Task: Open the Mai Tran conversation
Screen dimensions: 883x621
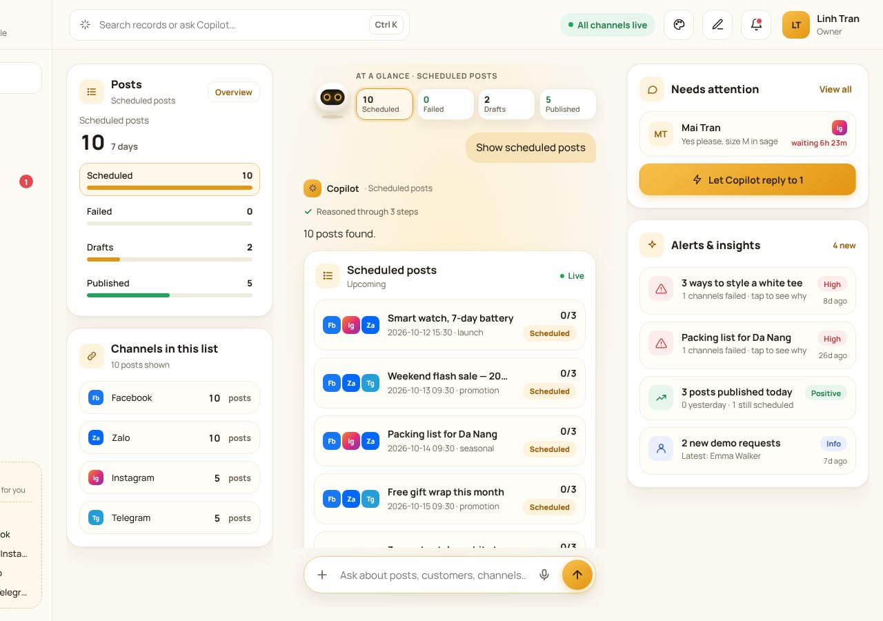Action: tap(748, 134)
